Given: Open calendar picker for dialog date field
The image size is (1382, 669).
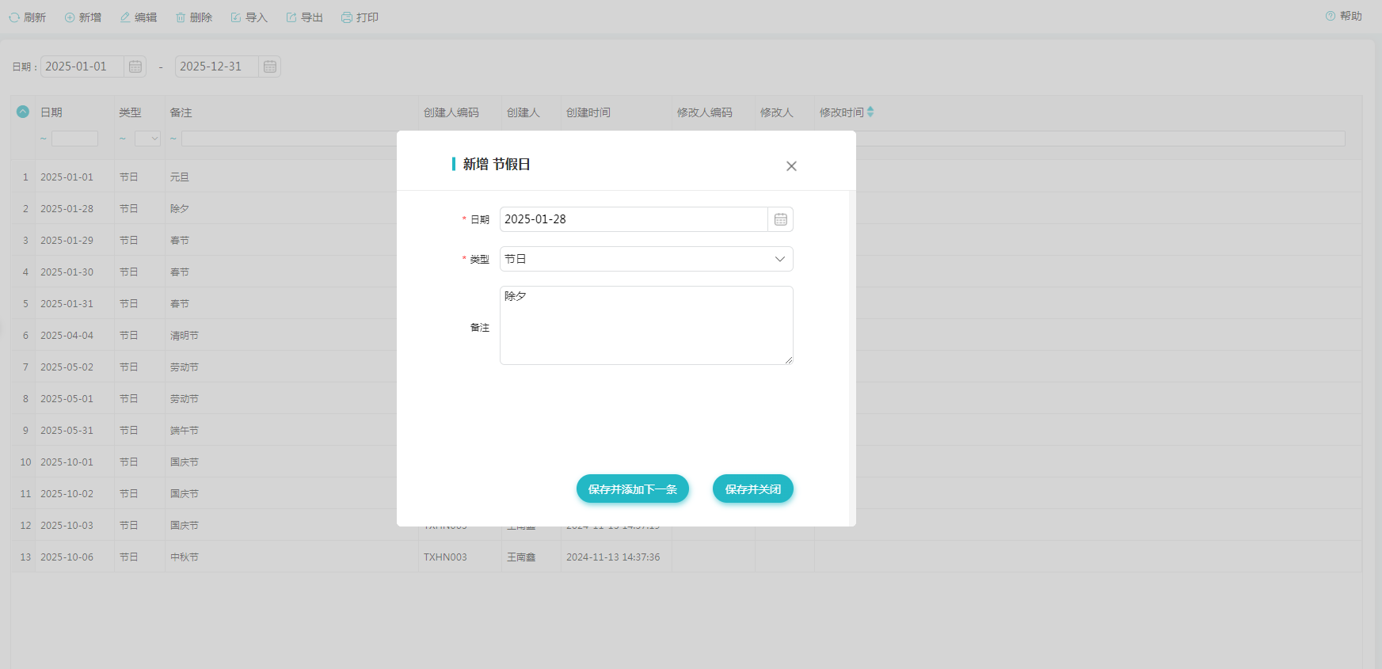Looking at the screenshot, I should (780, 219).
